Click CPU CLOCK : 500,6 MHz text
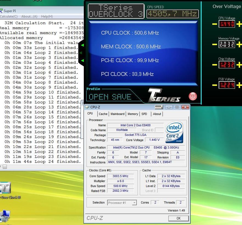The image size is (242, 225). coord(130,33)
